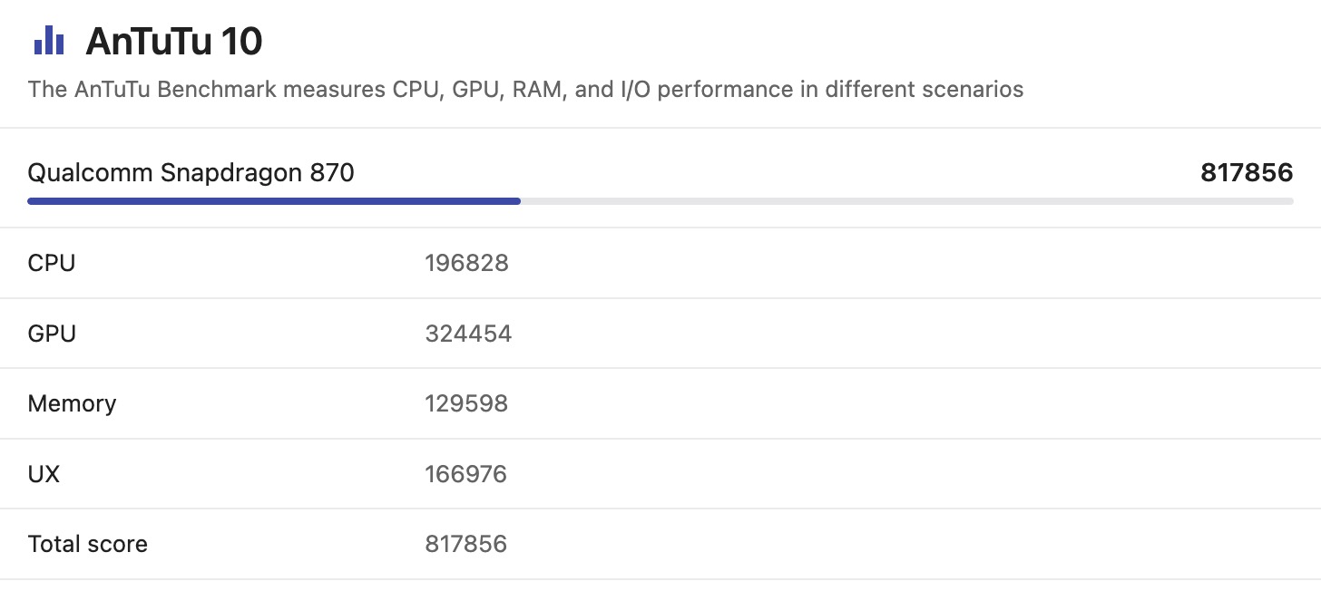This screenshot has width=1321, height=591.
Task: Click the CPU score 196828
Action: [466, 263]
